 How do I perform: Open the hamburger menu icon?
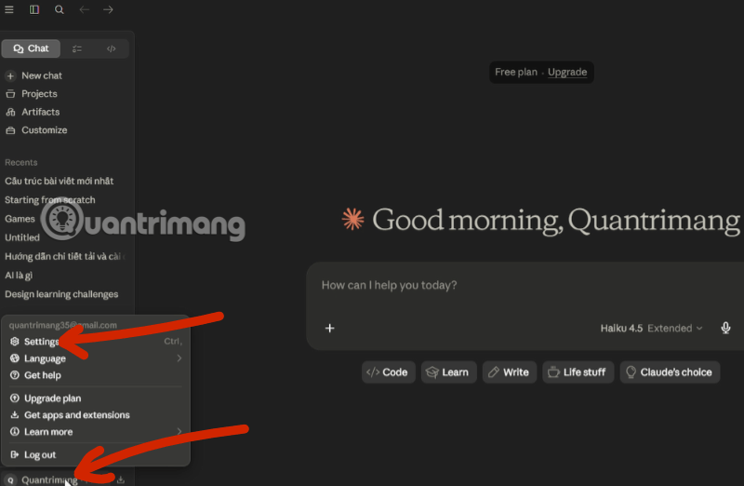pyautogui.click(x=9, y=9)
